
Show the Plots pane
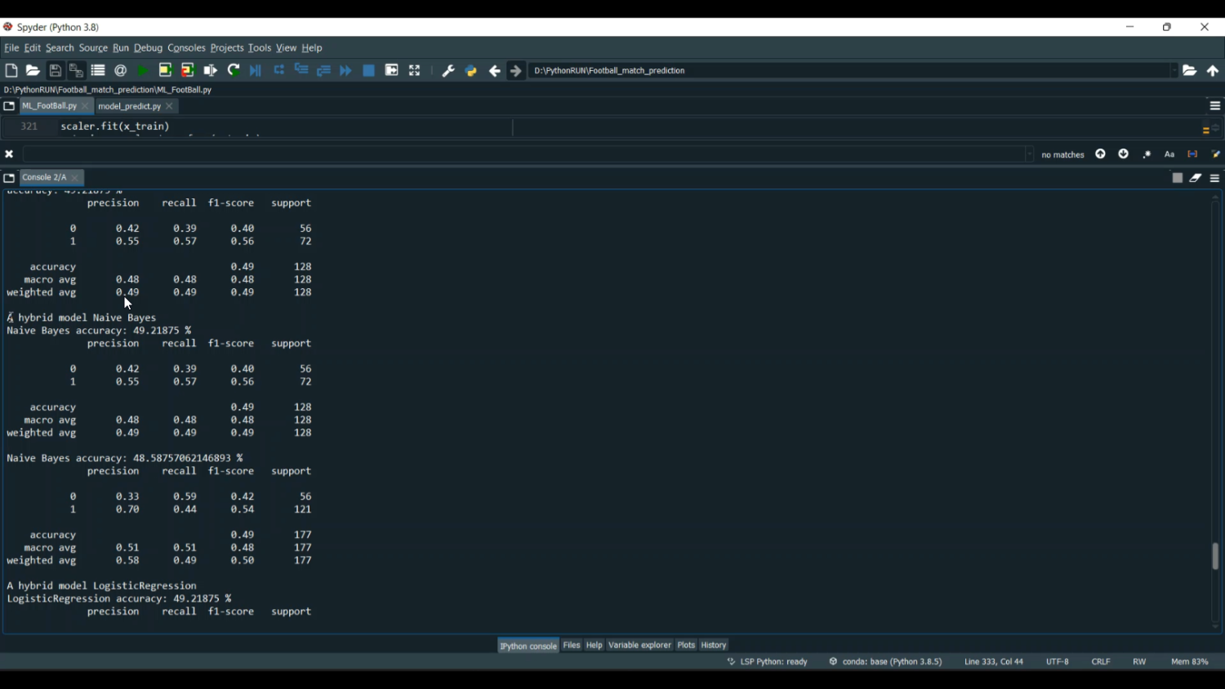(686, 645)
